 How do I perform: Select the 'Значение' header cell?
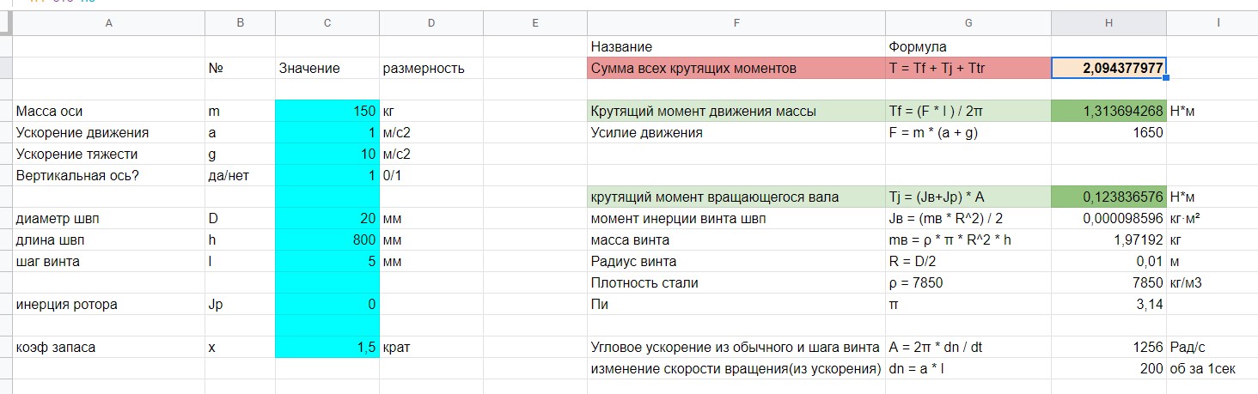tap(327, 68)
